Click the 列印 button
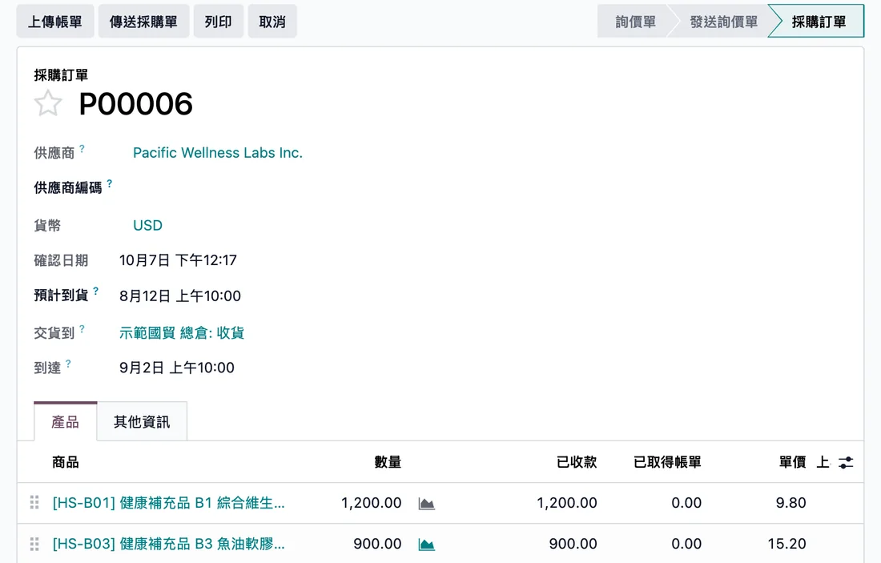The height and width of the screenshot is (563, 881). point(218,22)
